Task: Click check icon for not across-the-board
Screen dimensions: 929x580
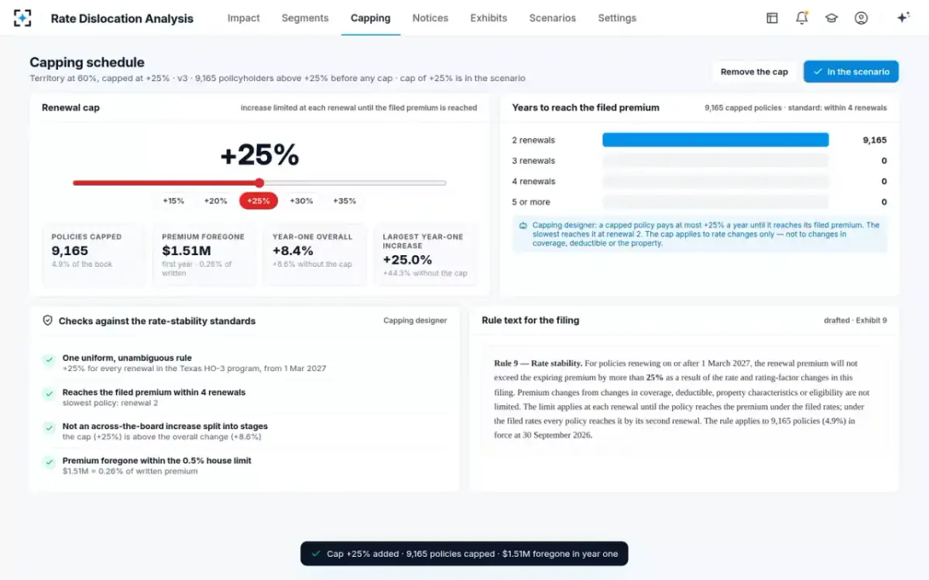Action: click(x=49, y=428)
